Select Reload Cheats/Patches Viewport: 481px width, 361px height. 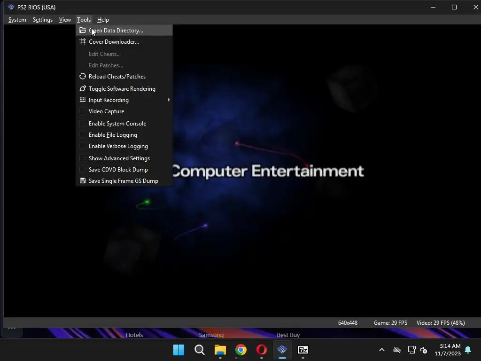click(124, 77)
